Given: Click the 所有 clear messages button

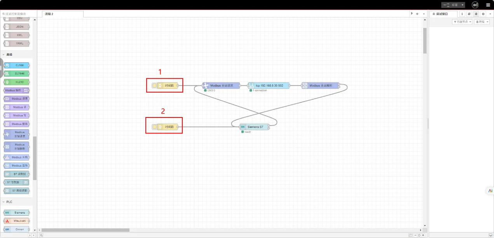Looking at the screenshot, I should pos(482,22).
